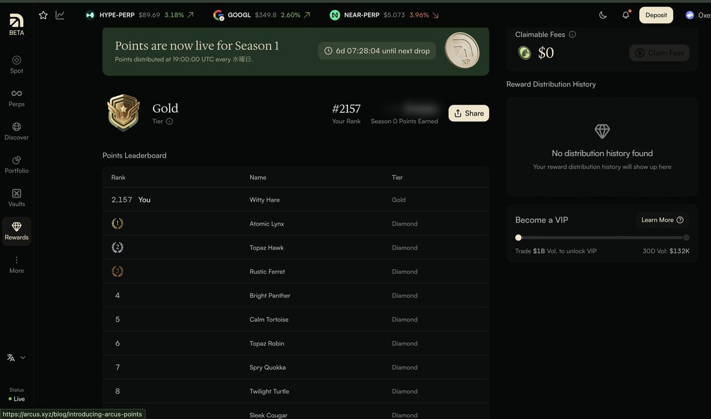Click the rank 3 medal for Rustic Ferret
The width and height of the screenshot is (711, 419).
(x=117, y=272)
